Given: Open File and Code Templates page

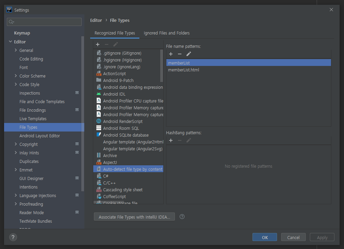Looking at the screenshot, I should pos(43,101).
